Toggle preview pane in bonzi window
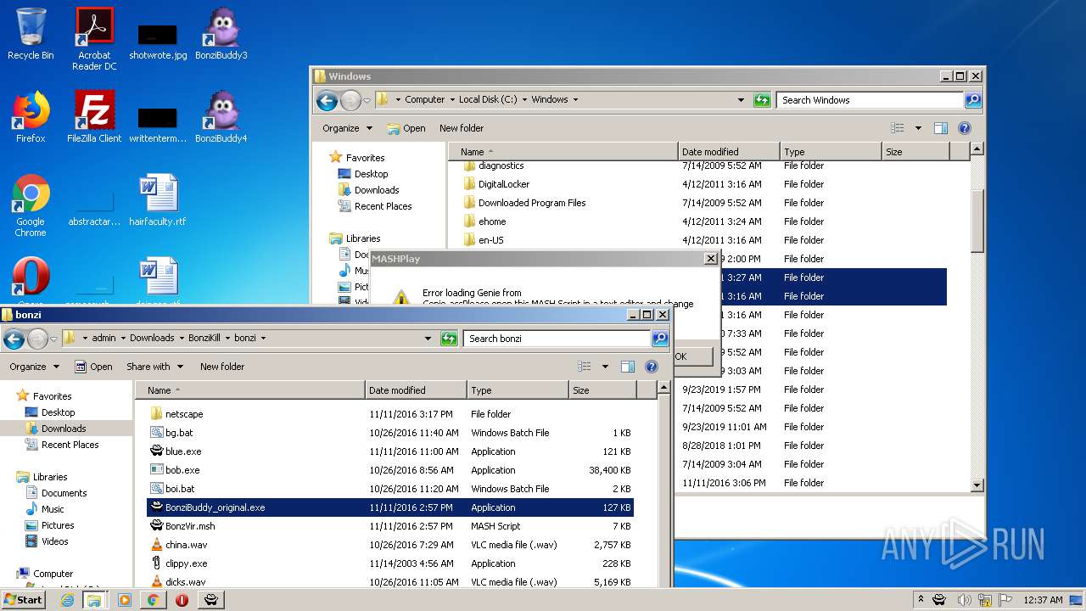The image size is (1086, 611). (x=628, y=367)
